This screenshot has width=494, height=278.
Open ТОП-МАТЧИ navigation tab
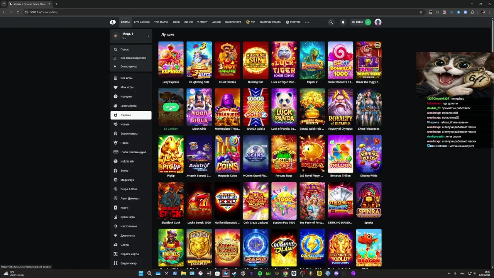161,22
